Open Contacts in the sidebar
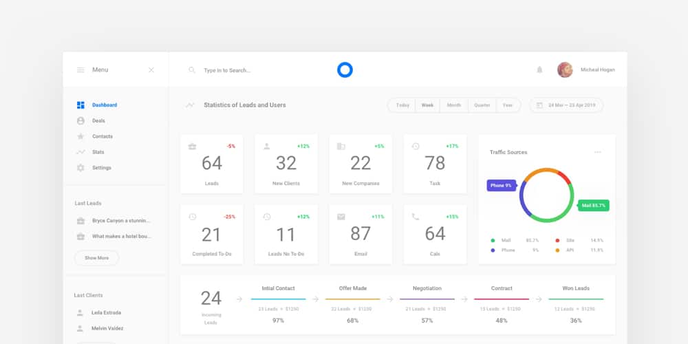Screen dimensions: 688x344 103,136
